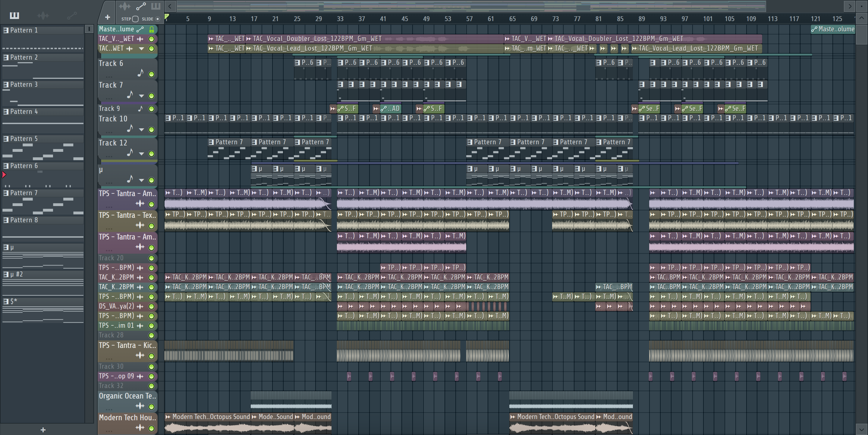Click the horizontal song overview scrollbar
Viewport: 868px width, 435px height.
pos(471,6)
